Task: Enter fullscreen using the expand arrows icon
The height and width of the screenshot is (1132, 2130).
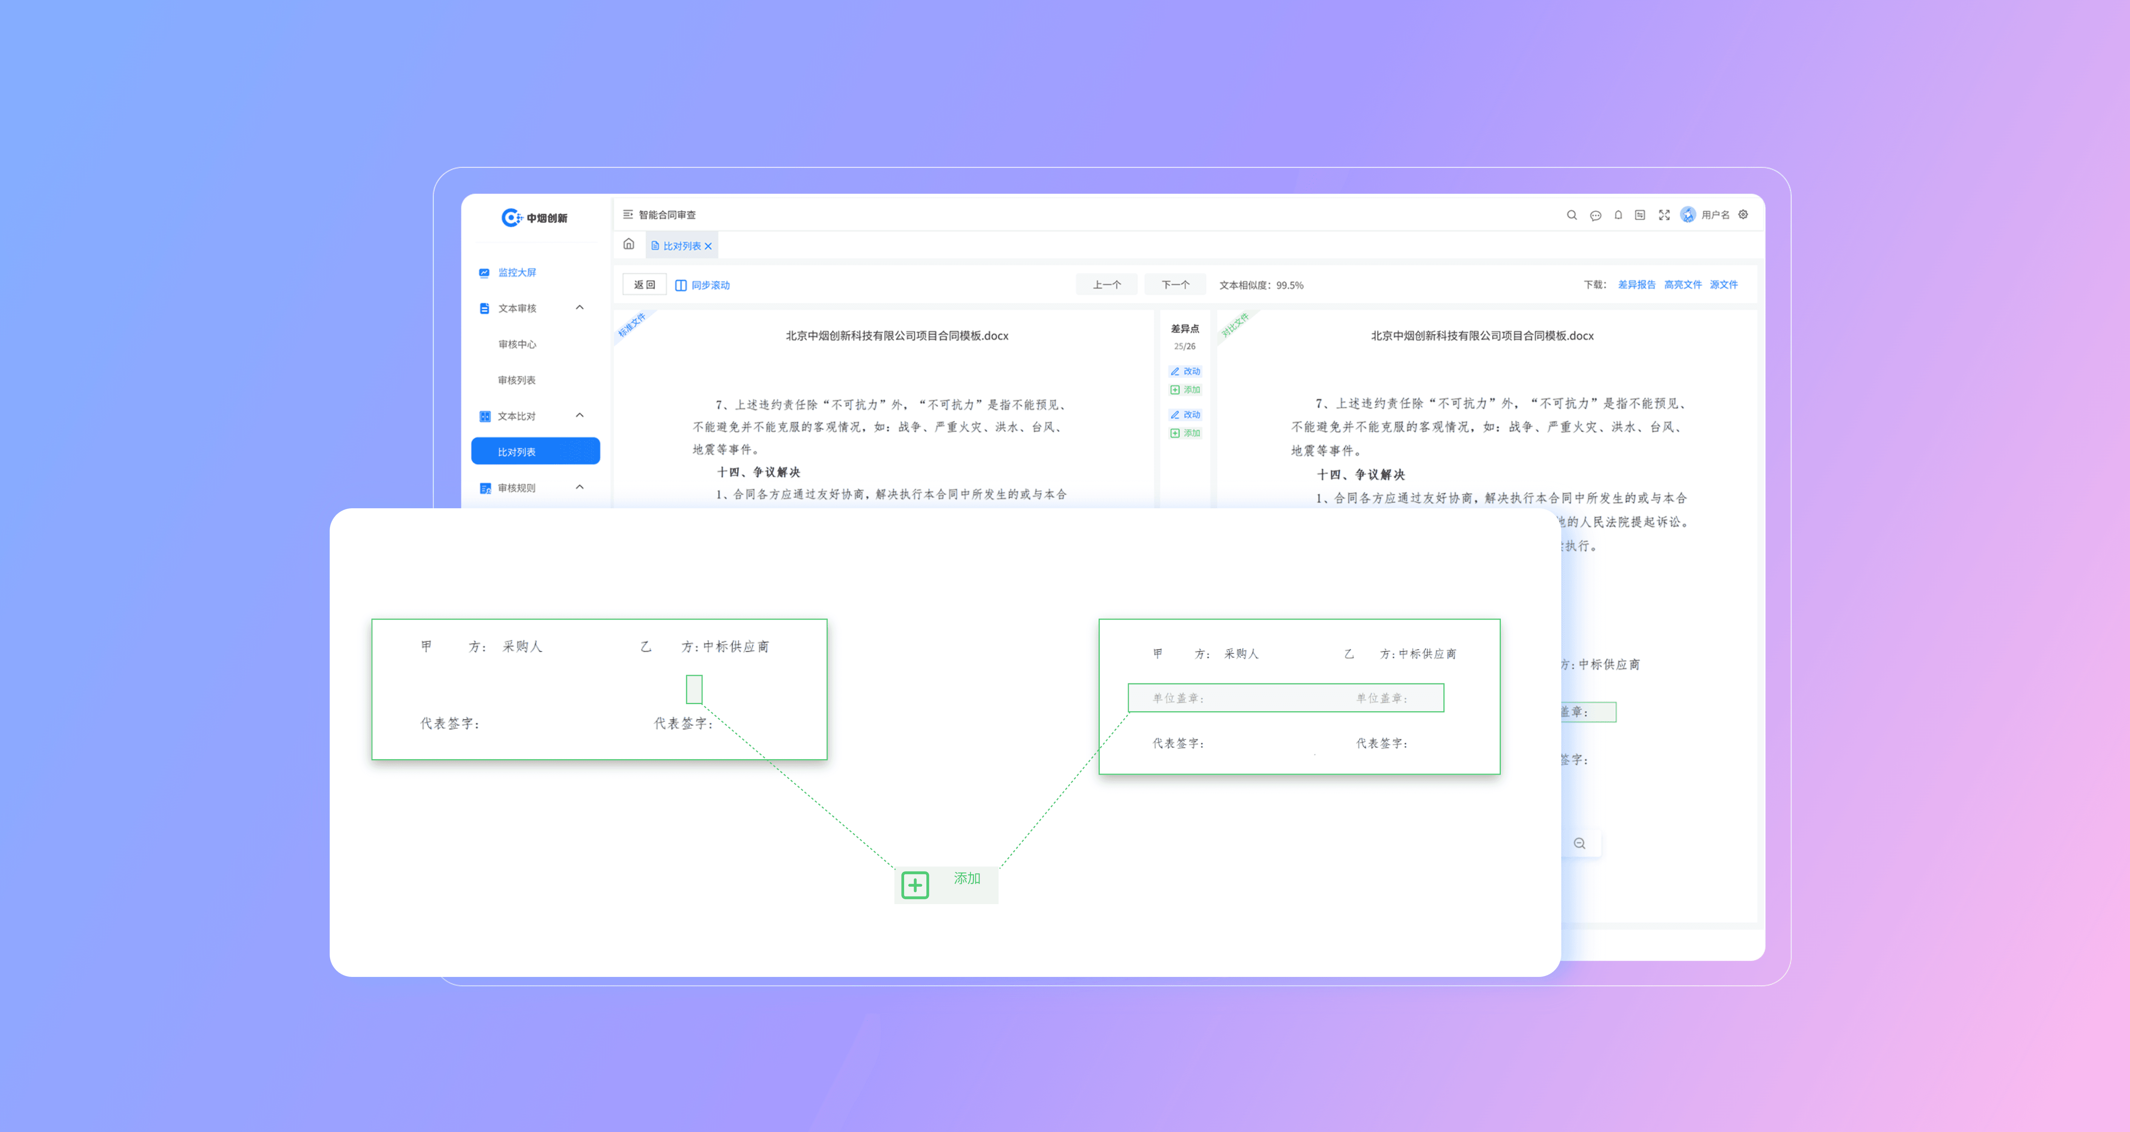Action: click(1664, 215)
